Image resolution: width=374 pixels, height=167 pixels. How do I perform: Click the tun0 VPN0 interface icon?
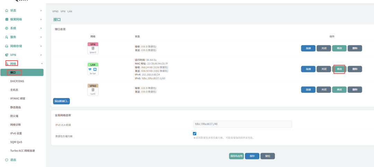coord(93,90)
